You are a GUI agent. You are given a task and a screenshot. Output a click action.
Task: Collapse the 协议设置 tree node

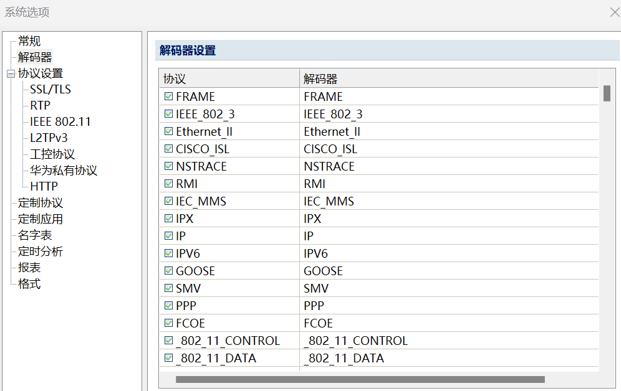click(x=10, y=73)
